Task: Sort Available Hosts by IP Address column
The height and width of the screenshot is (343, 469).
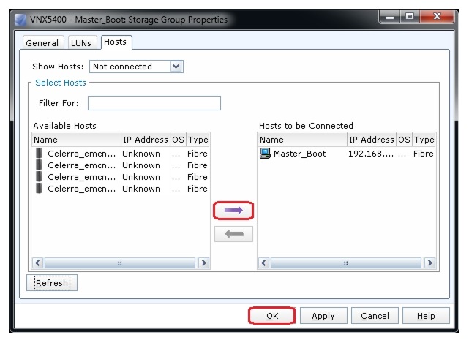Action: (146, 140)
